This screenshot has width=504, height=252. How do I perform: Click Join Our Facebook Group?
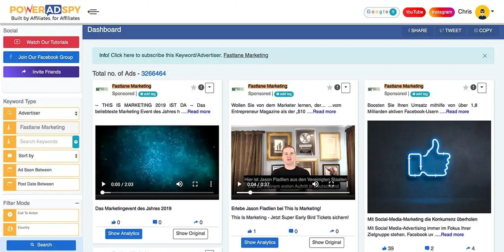[41, 57]
